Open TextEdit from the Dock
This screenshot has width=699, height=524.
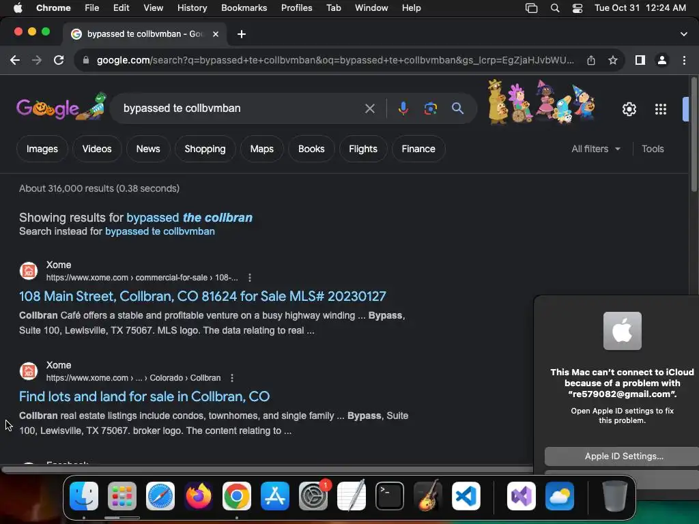pos(352,496)
